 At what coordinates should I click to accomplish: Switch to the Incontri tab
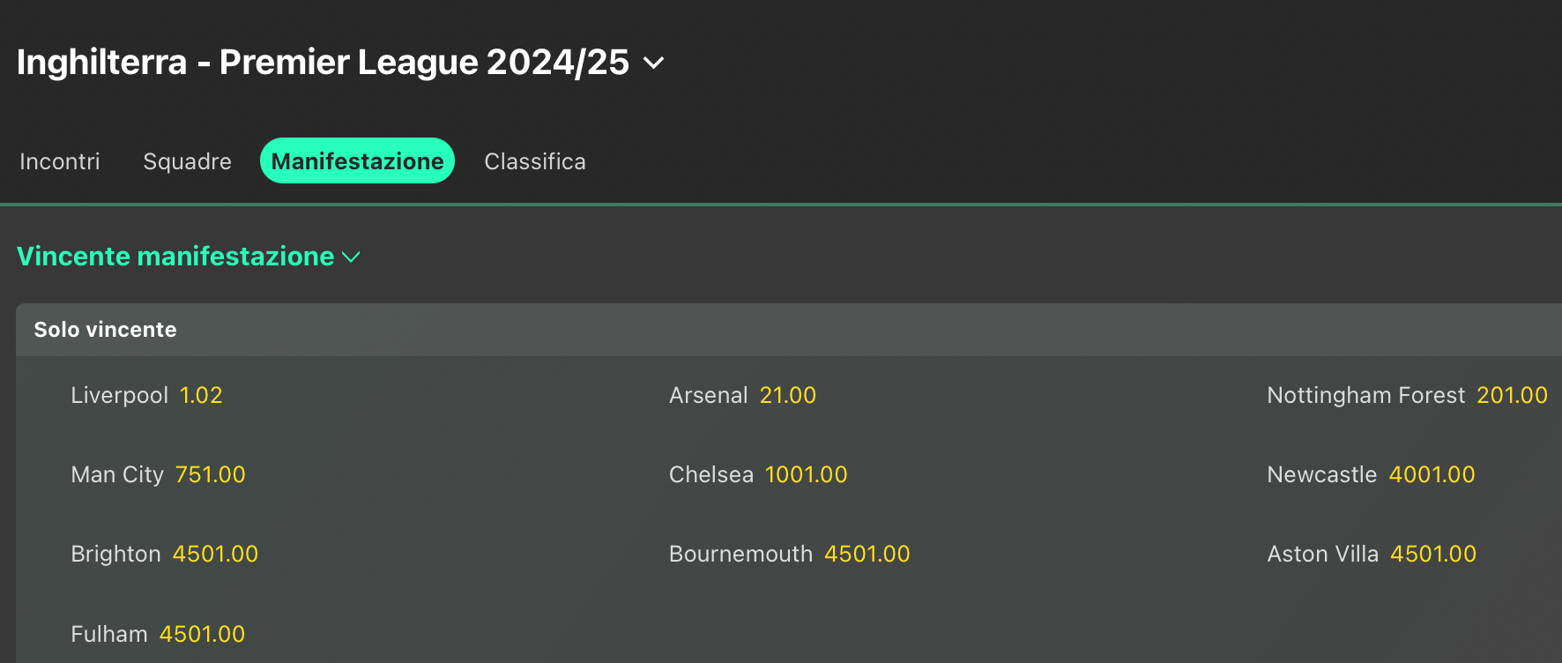[60, 161]
